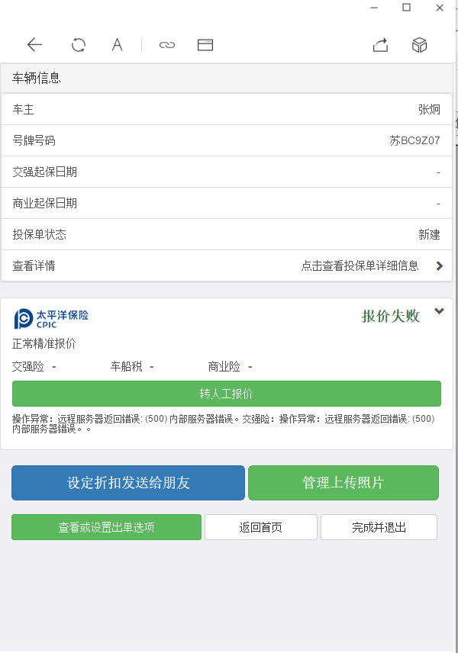Click the share arrow icon
Viewport: 458px width, 653px height.
(x=380, y=45)
